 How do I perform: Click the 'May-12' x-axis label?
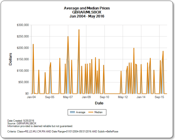(123, 97)
